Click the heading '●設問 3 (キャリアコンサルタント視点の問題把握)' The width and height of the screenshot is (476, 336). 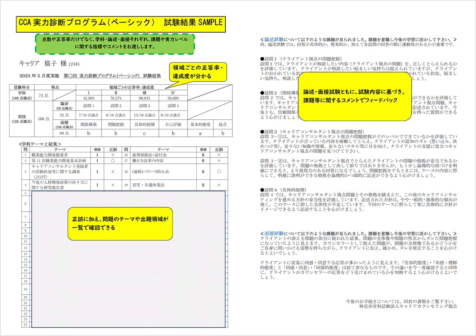point(312,132)
